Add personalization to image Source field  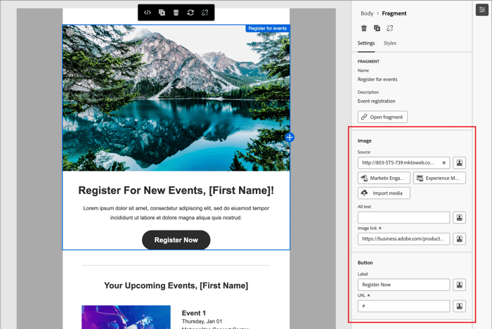click(459, 162)
